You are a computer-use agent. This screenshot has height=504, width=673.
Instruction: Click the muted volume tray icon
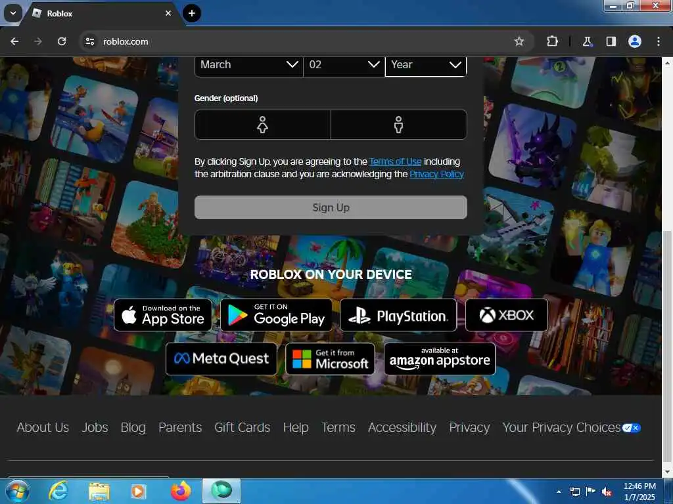tap(606, 492)
